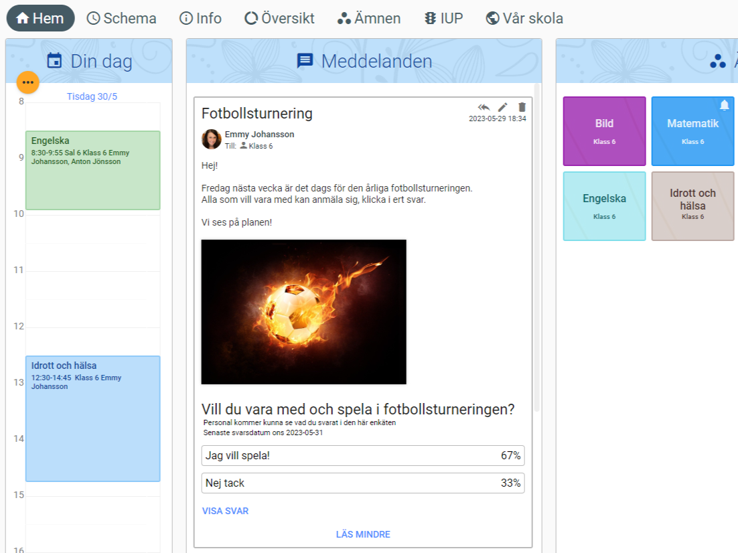Delete the message using the trash icon
The image size is (738, 553).
(522, 107)
